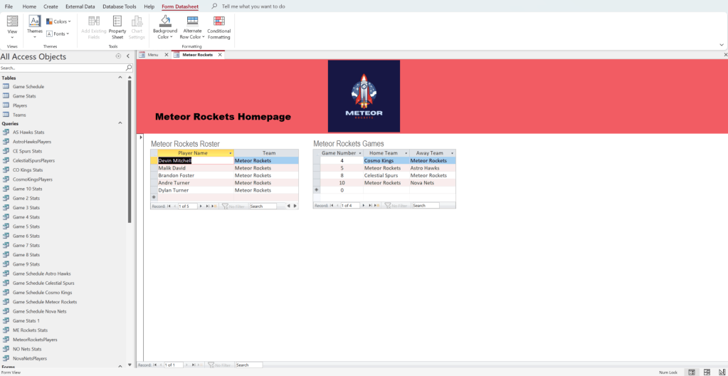Open the External Data ribbon tab
Screen dimensions: 728x376
click(80, 6)
